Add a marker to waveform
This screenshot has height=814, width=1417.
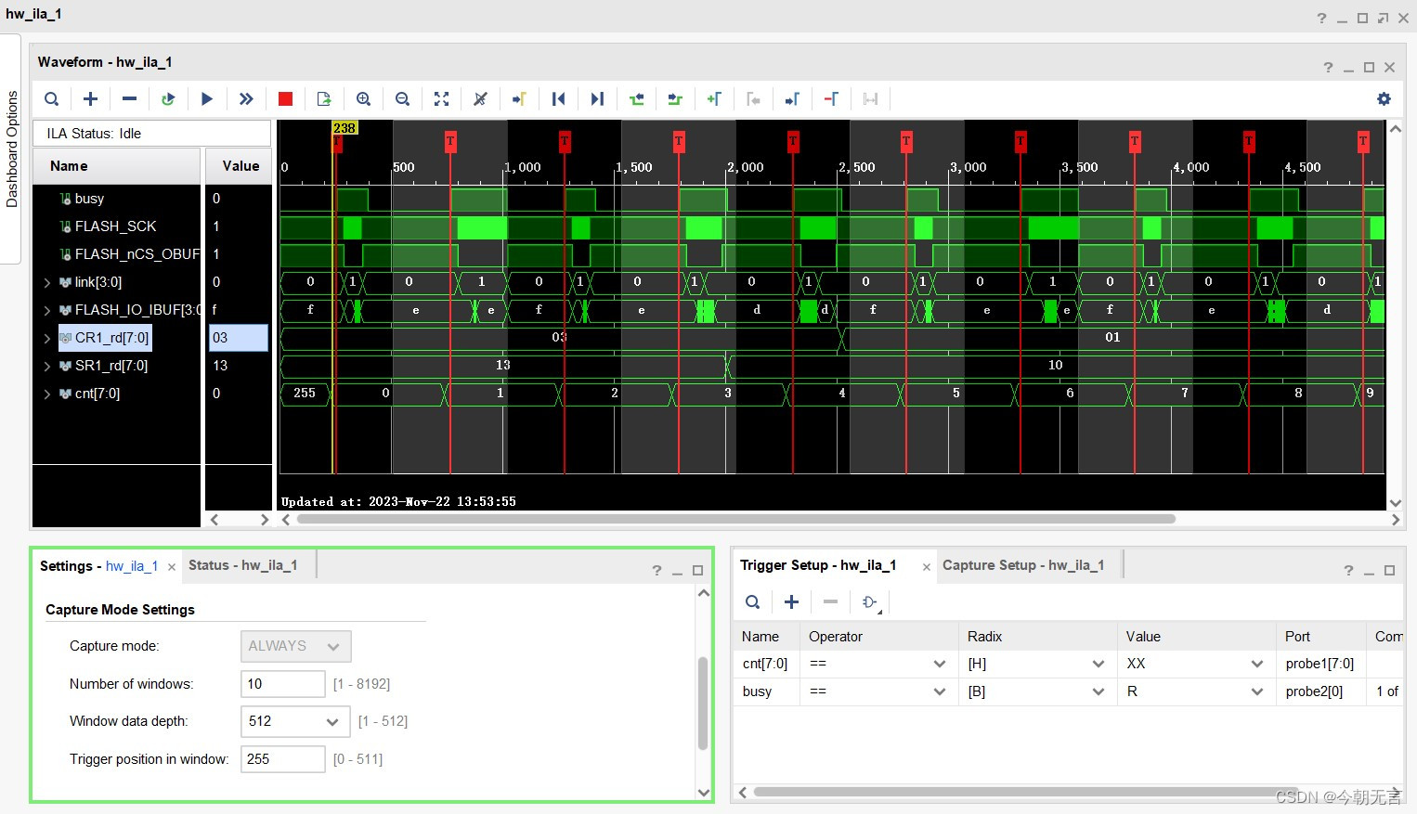(714, 99)
